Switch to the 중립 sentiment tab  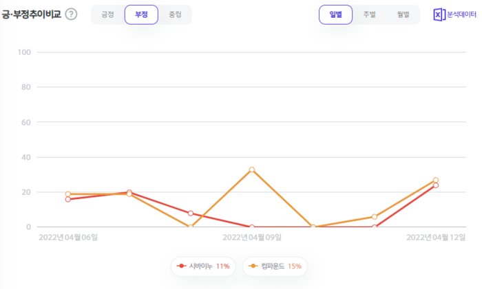pyautogui.click(x=175, y=14)
